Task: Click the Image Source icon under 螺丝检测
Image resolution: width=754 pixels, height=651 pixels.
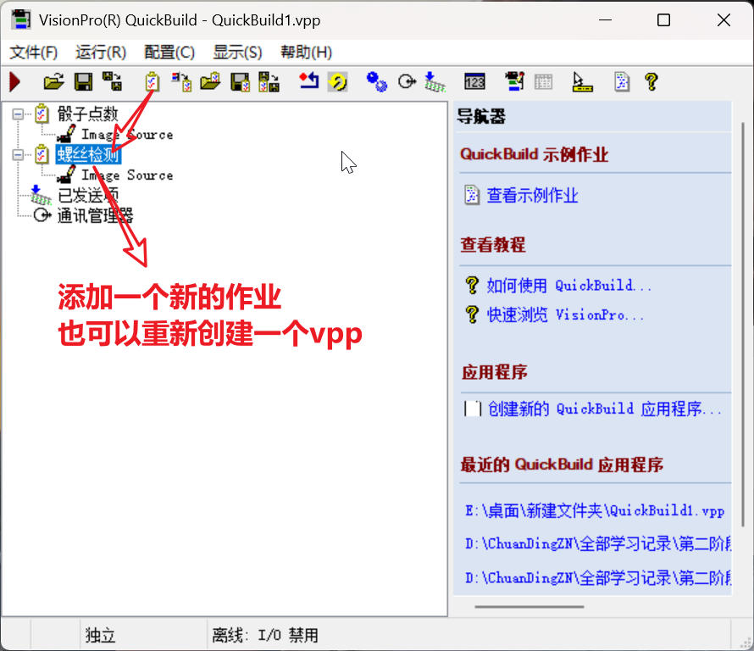Action: tap(66, 175)
